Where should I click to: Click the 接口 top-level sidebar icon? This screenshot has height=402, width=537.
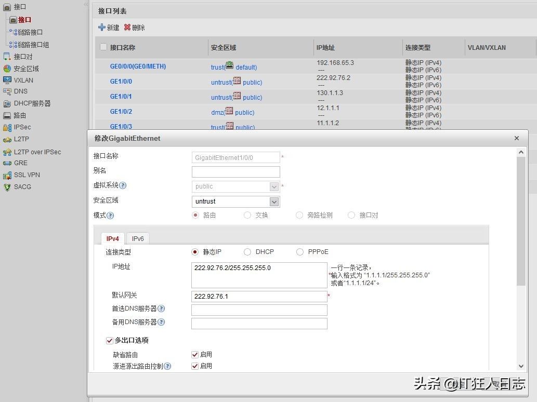7,7
